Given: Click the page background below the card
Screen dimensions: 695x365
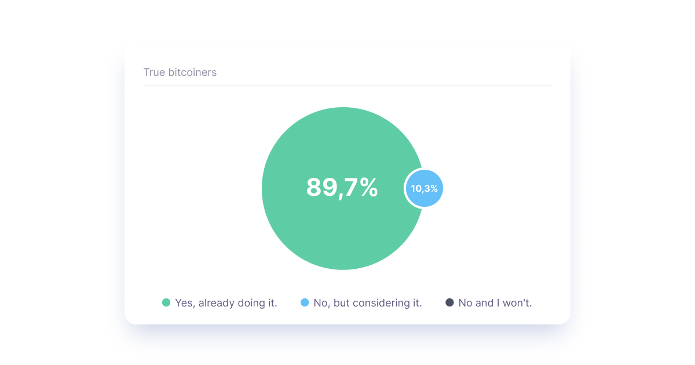Looking at the screenshot, I should coord(348,348).
